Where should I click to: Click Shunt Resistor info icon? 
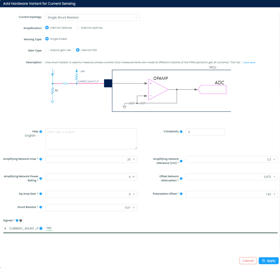[x=41, y=207]
